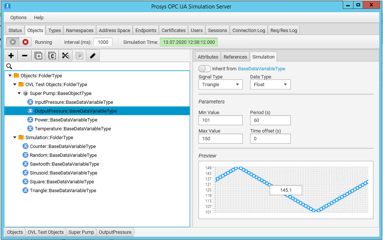This screenshot has width=383, height=240.
Task: Open the Options menu
Action: click(x=18, y=18)
